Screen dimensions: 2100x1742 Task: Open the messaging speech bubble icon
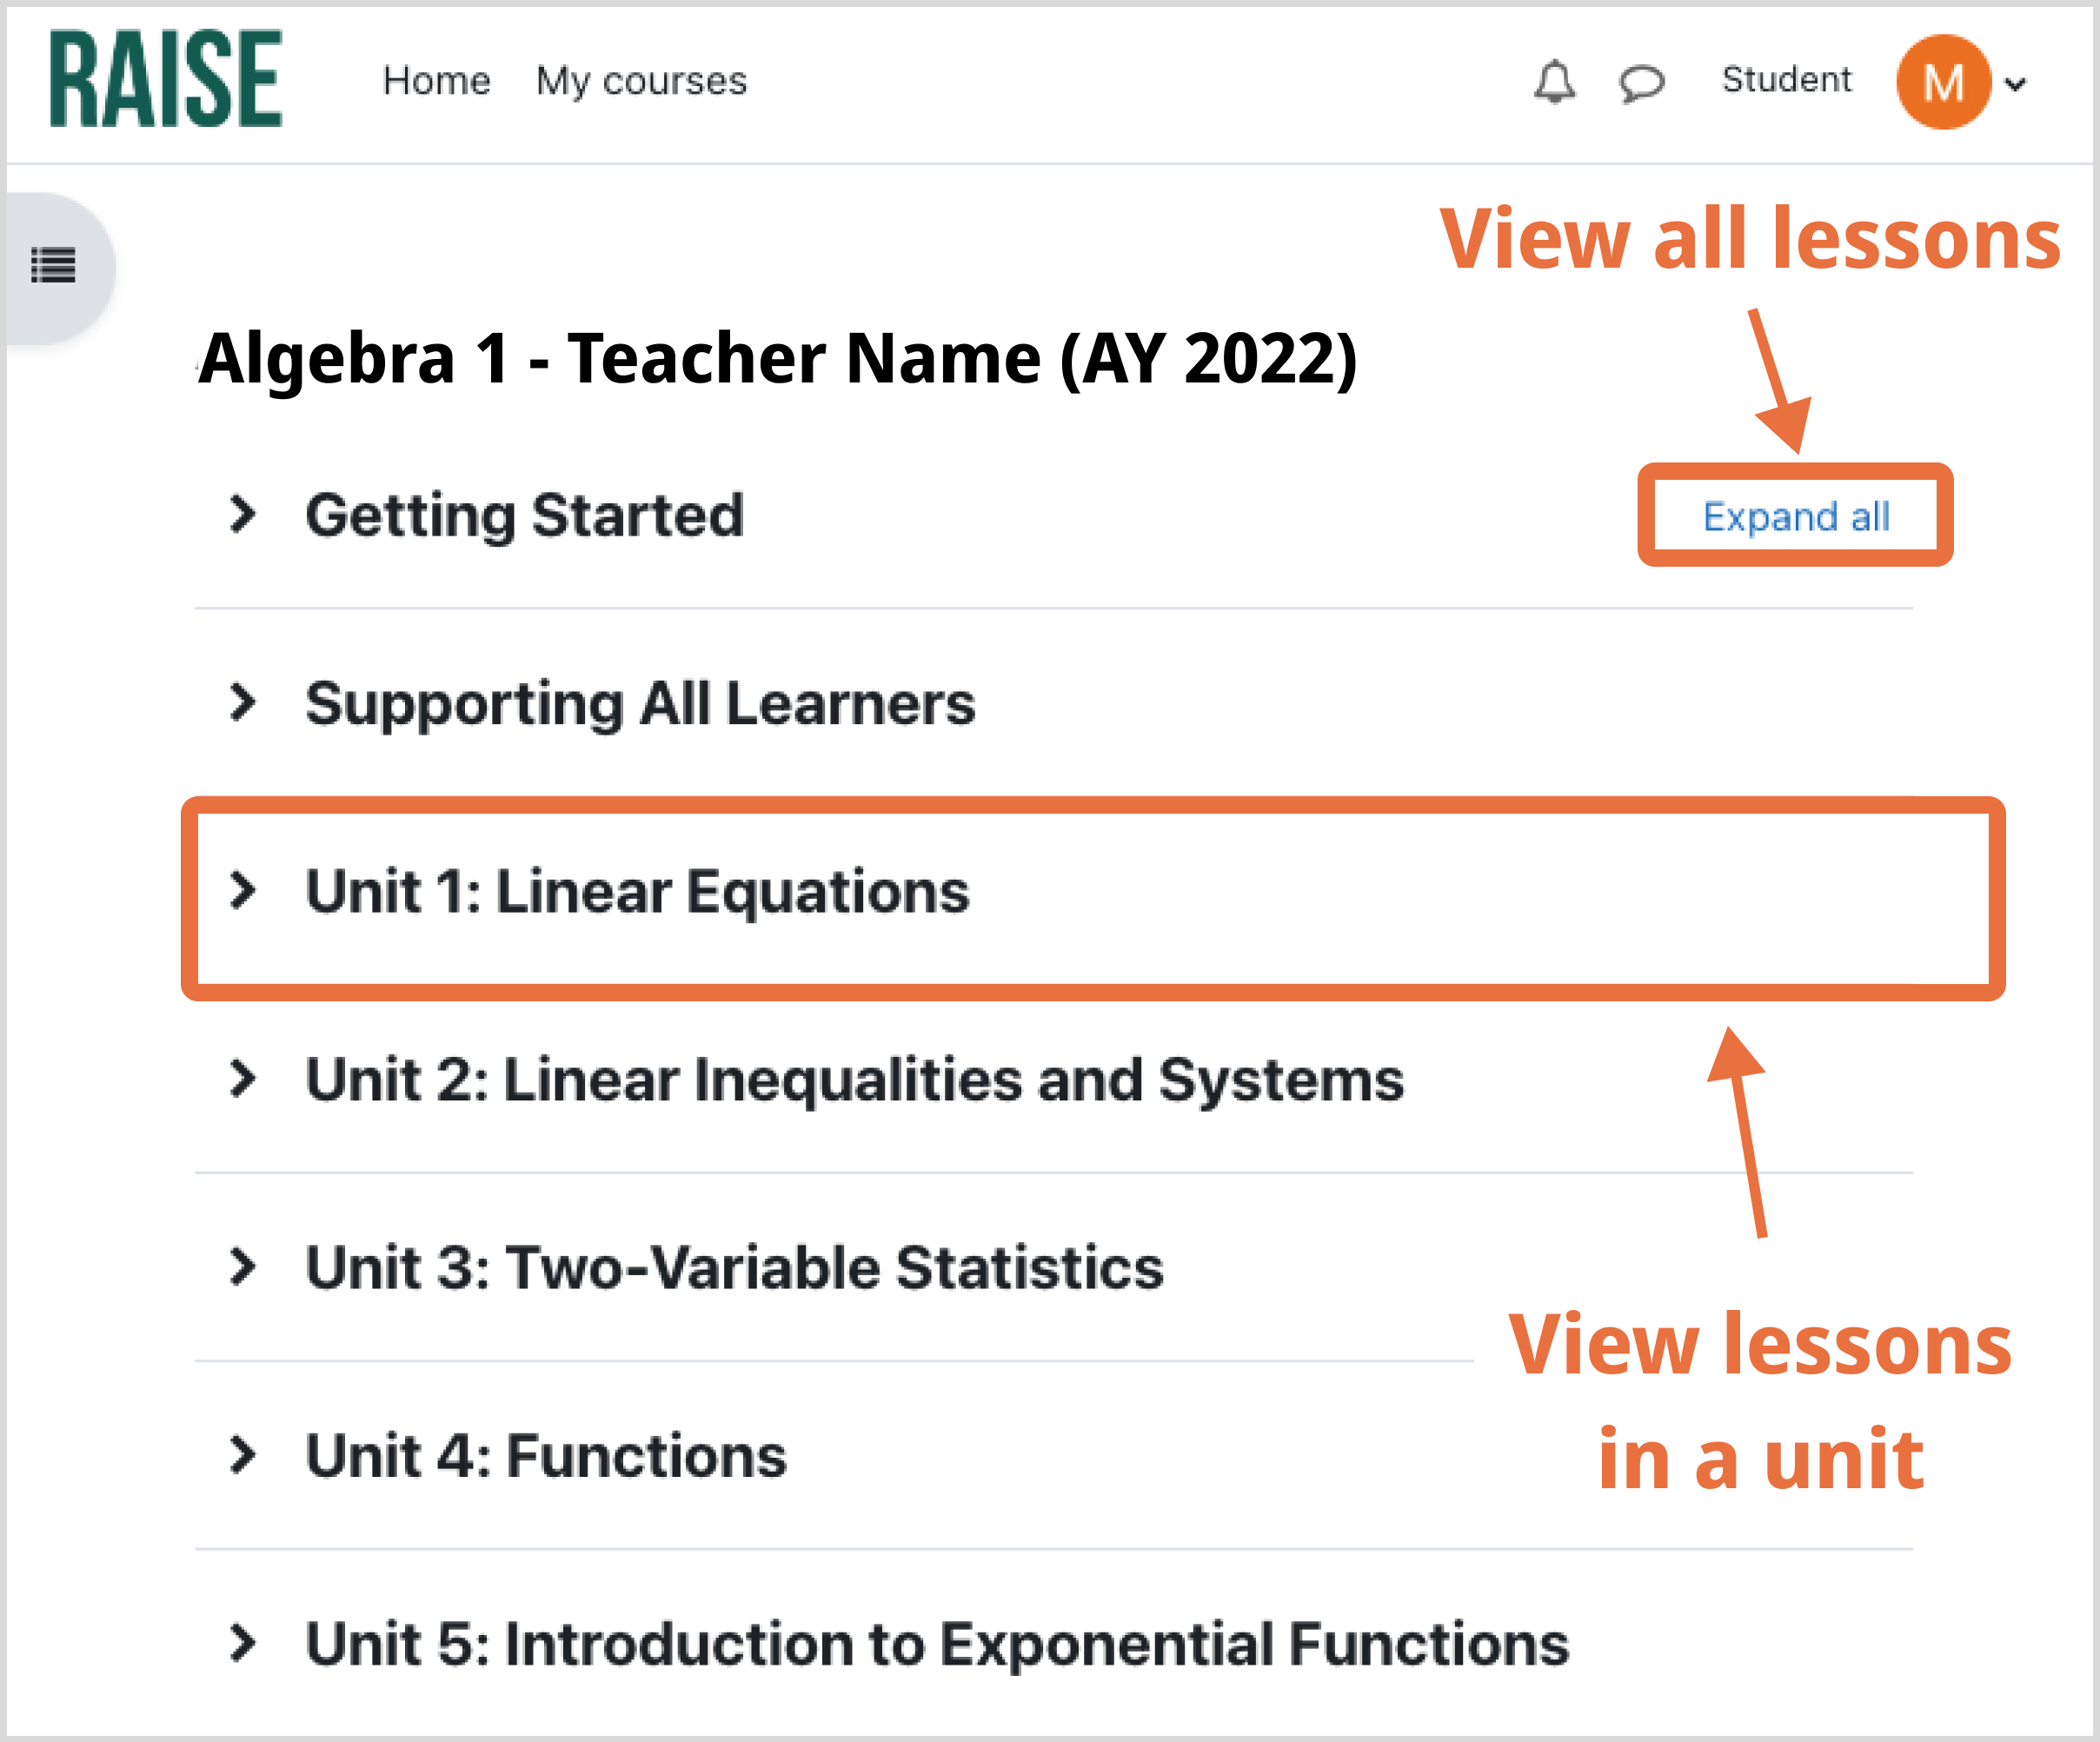1642,82
